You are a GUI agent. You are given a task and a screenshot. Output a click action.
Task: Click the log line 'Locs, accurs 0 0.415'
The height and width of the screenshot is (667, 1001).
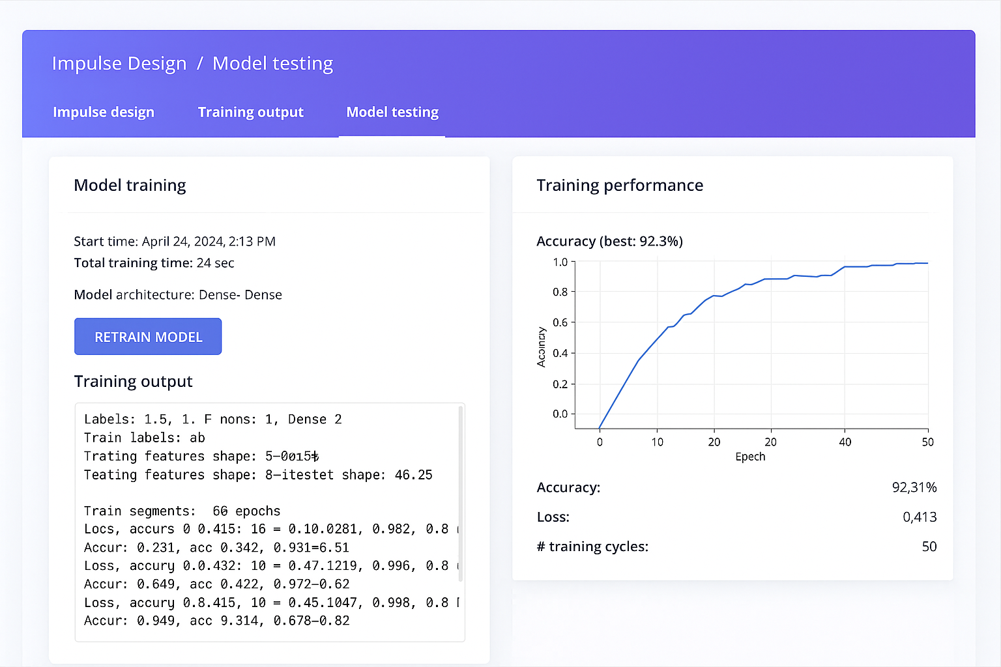point(270,529)
